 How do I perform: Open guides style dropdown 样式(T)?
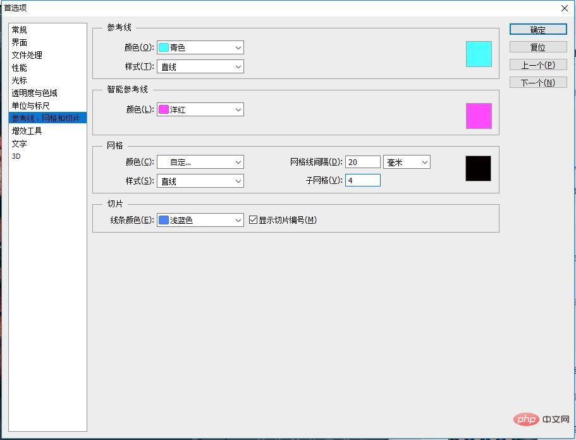[200, 66]
